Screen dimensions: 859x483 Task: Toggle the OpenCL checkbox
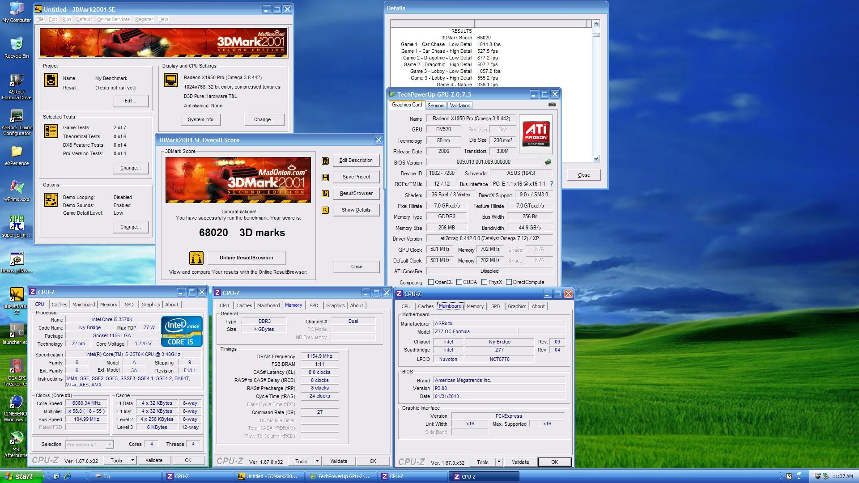431,282
